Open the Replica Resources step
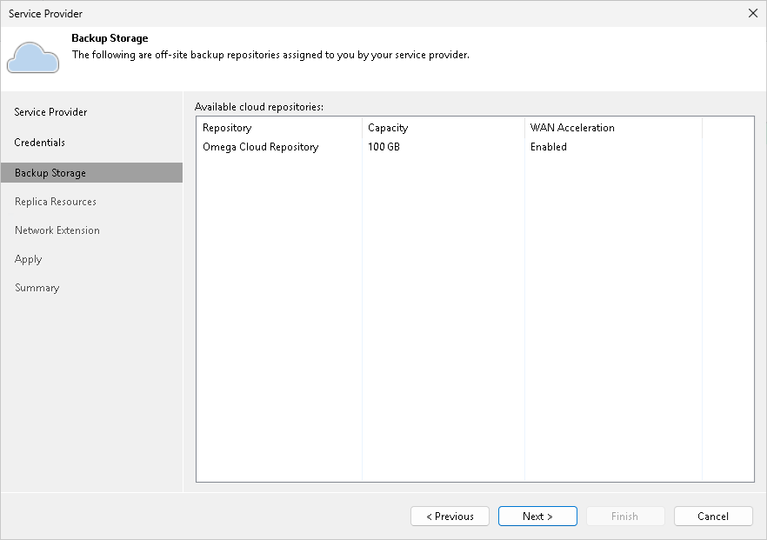The width and height of the screenshot is (767, 540). pyautogui.click(x=55, y=201)
